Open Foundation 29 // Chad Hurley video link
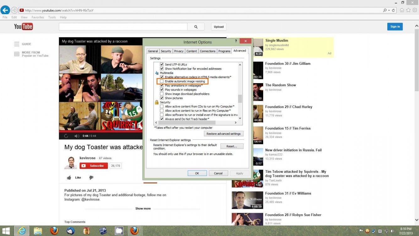This screenshot has height=236, width=419. 289,107
